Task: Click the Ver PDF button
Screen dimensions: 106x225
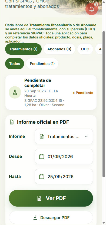Action: coord(51,198)
